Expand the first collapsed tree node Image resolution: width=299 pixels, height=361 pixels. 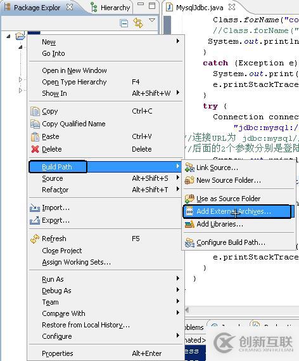tap(20, 79)
